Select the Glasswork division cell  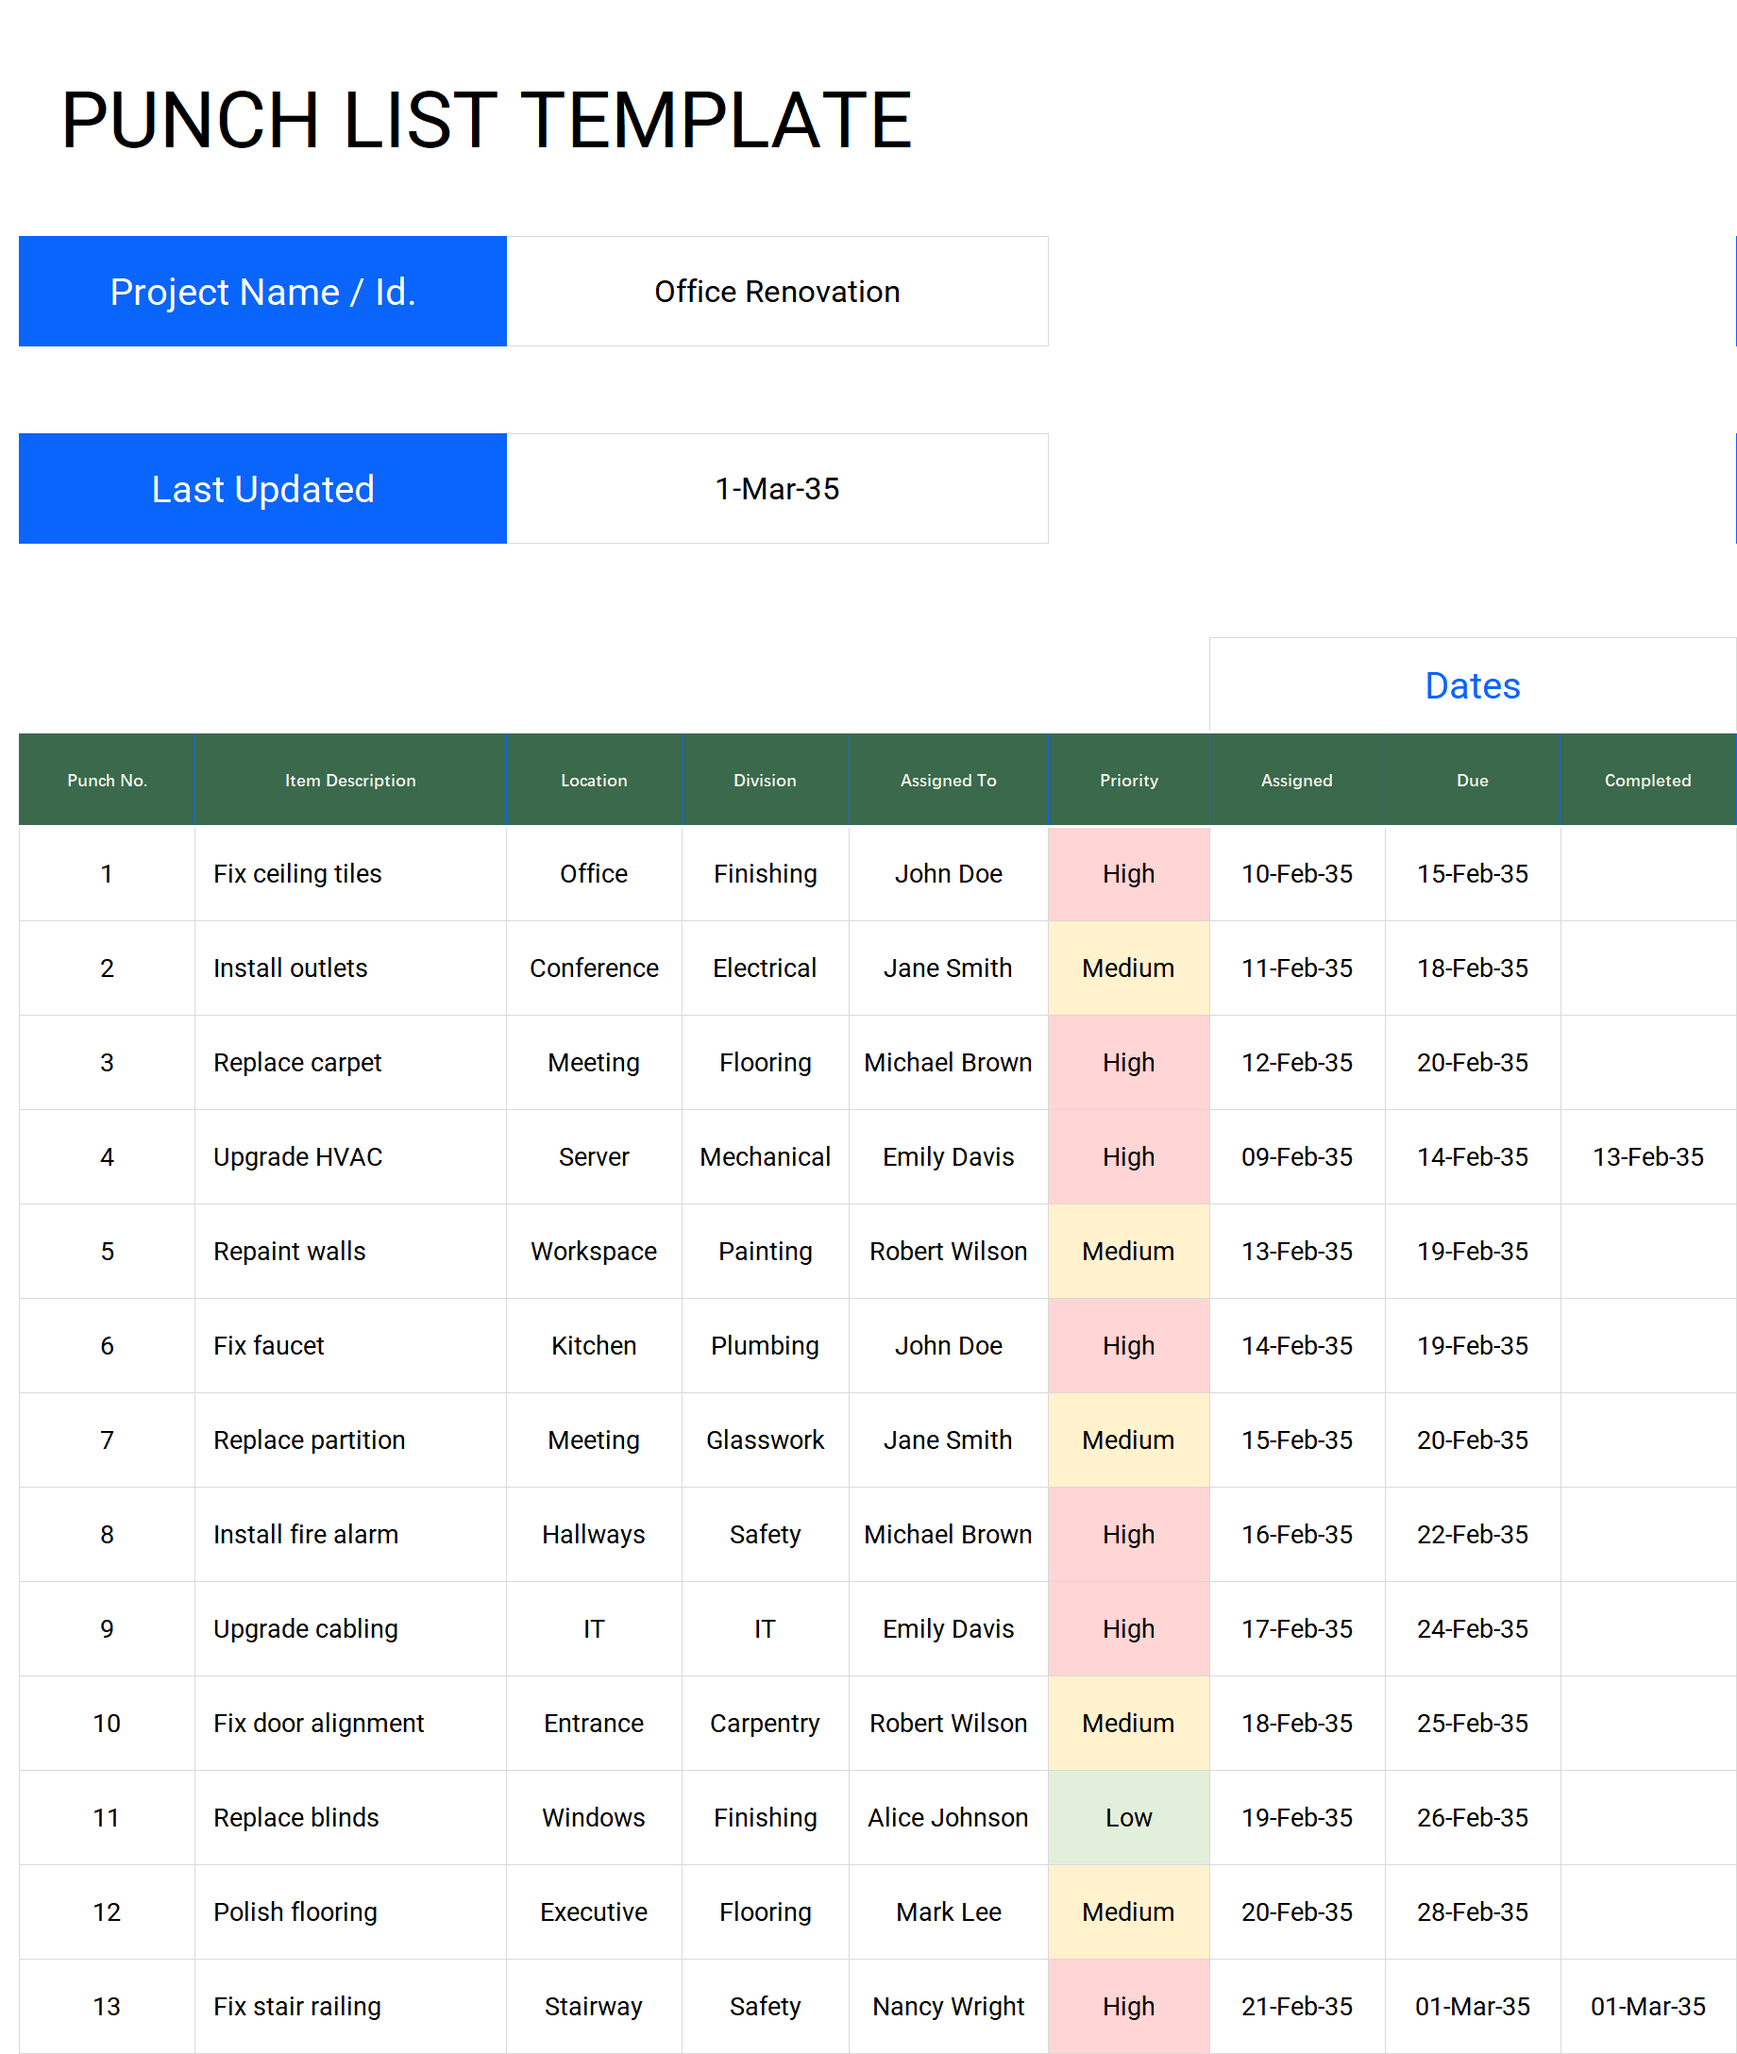tap(765, 1440)
